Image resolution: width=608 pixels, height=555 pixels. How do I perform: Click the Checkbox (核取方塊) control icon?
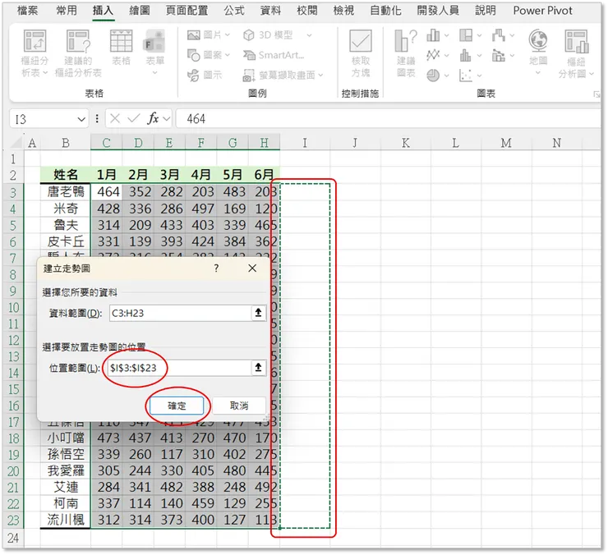(361, 41)
